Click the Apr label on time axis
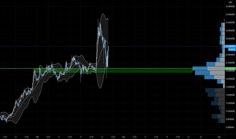Screen dimensions: 236x139 point(219,137)
